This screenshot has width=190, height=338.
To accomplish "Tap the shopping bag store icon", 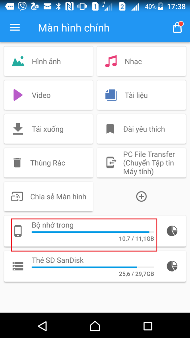I will click(178, 27).
